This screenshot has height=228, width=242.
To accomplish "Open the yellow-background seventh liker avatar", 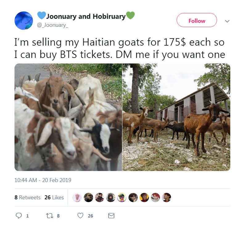I will (x=144, y=197).
